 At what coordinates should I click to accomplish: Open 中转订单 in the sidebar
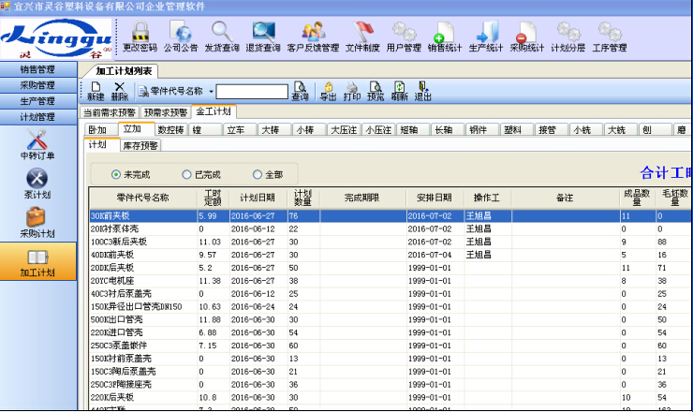coord(37,143)
